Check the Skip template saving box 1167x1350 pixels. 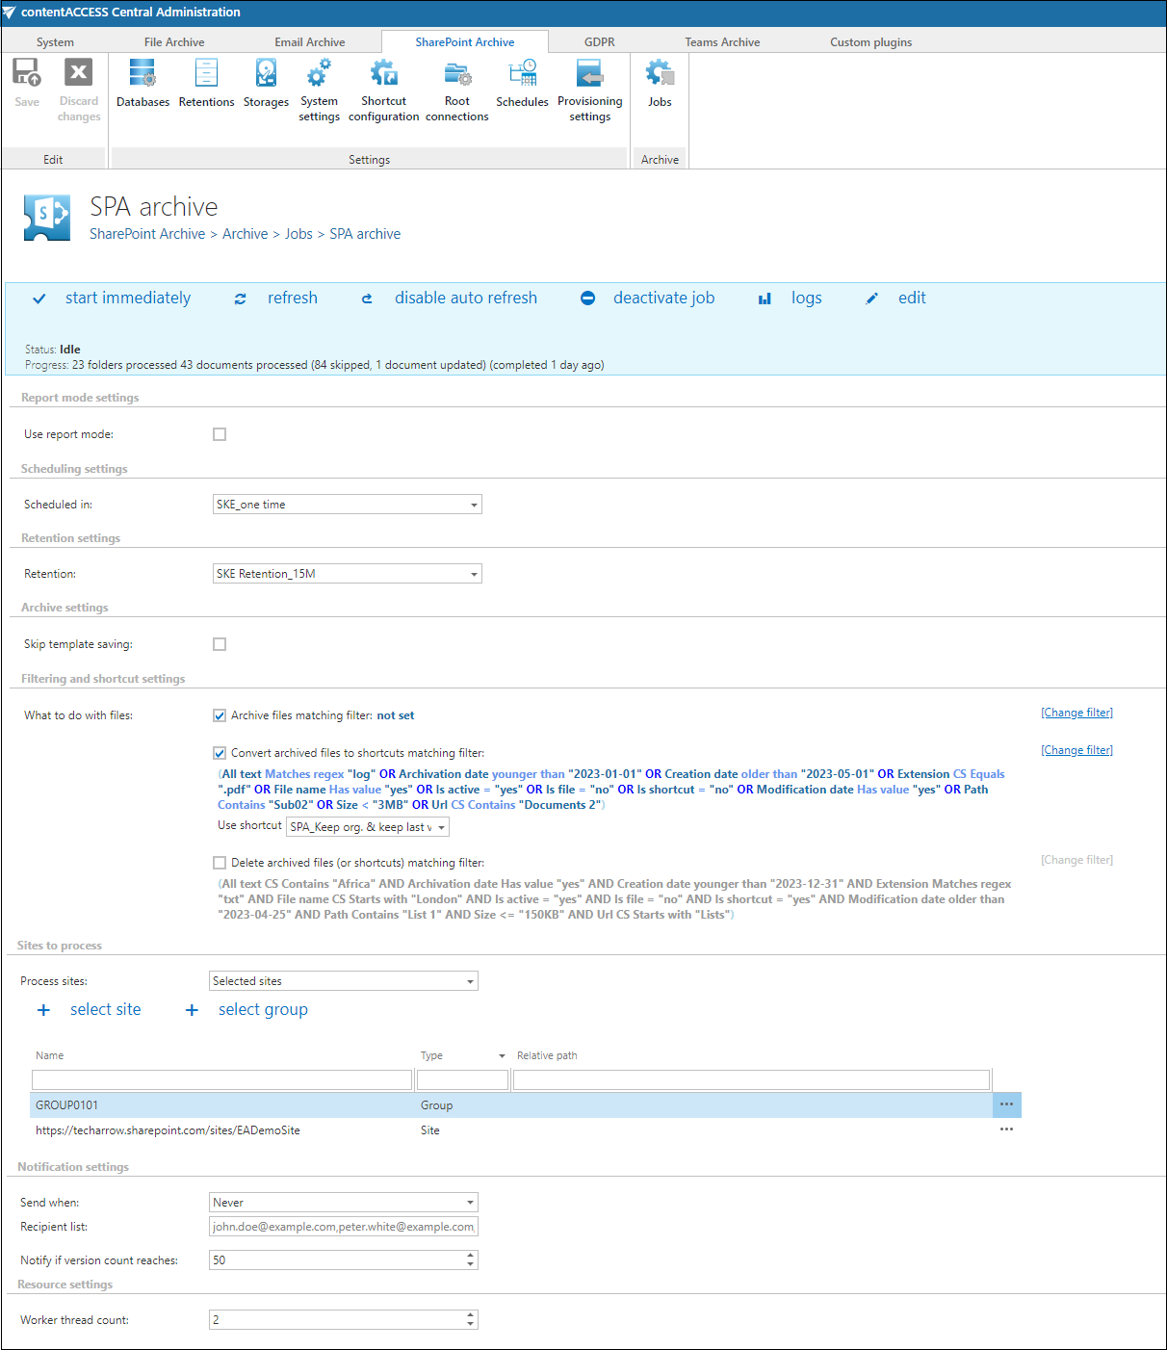coord(220,644)
